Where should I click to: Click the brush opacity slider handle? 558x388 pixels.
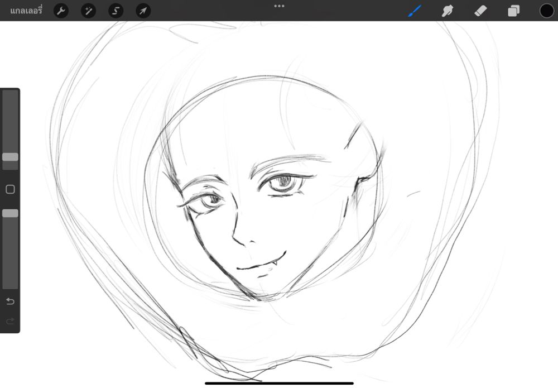click(x=10, y=213)
